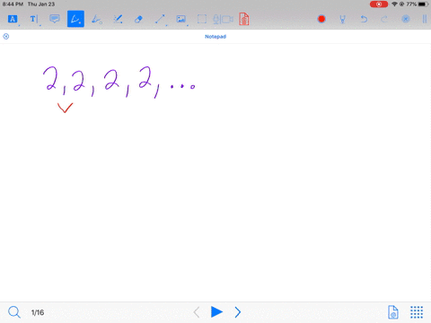The image size is (431, 323).
Task: Select the line shape tool
Action: (160, 19)
